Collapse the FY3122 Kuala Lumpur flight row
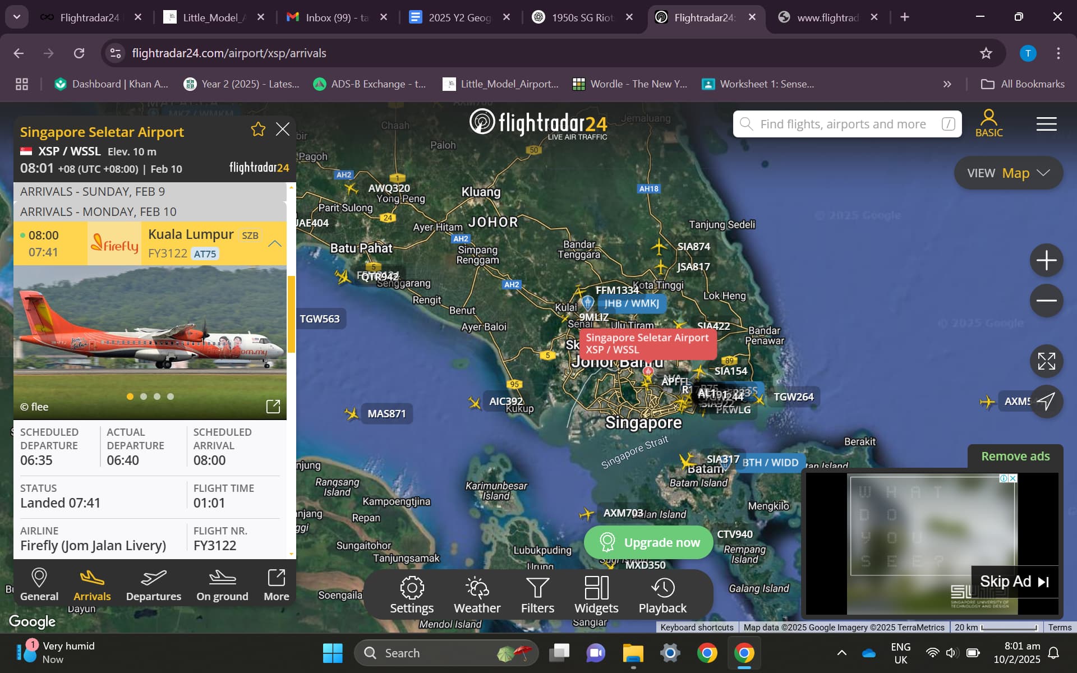This screenshot has width=1077, height=673. click(275, 243)
